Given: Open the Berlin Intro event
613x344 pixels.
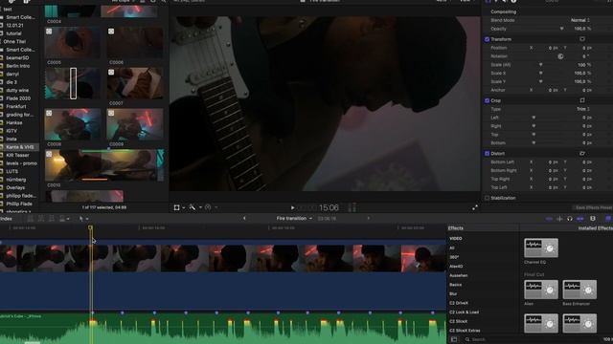Looking at the screenshot, I should pos(18,66).
